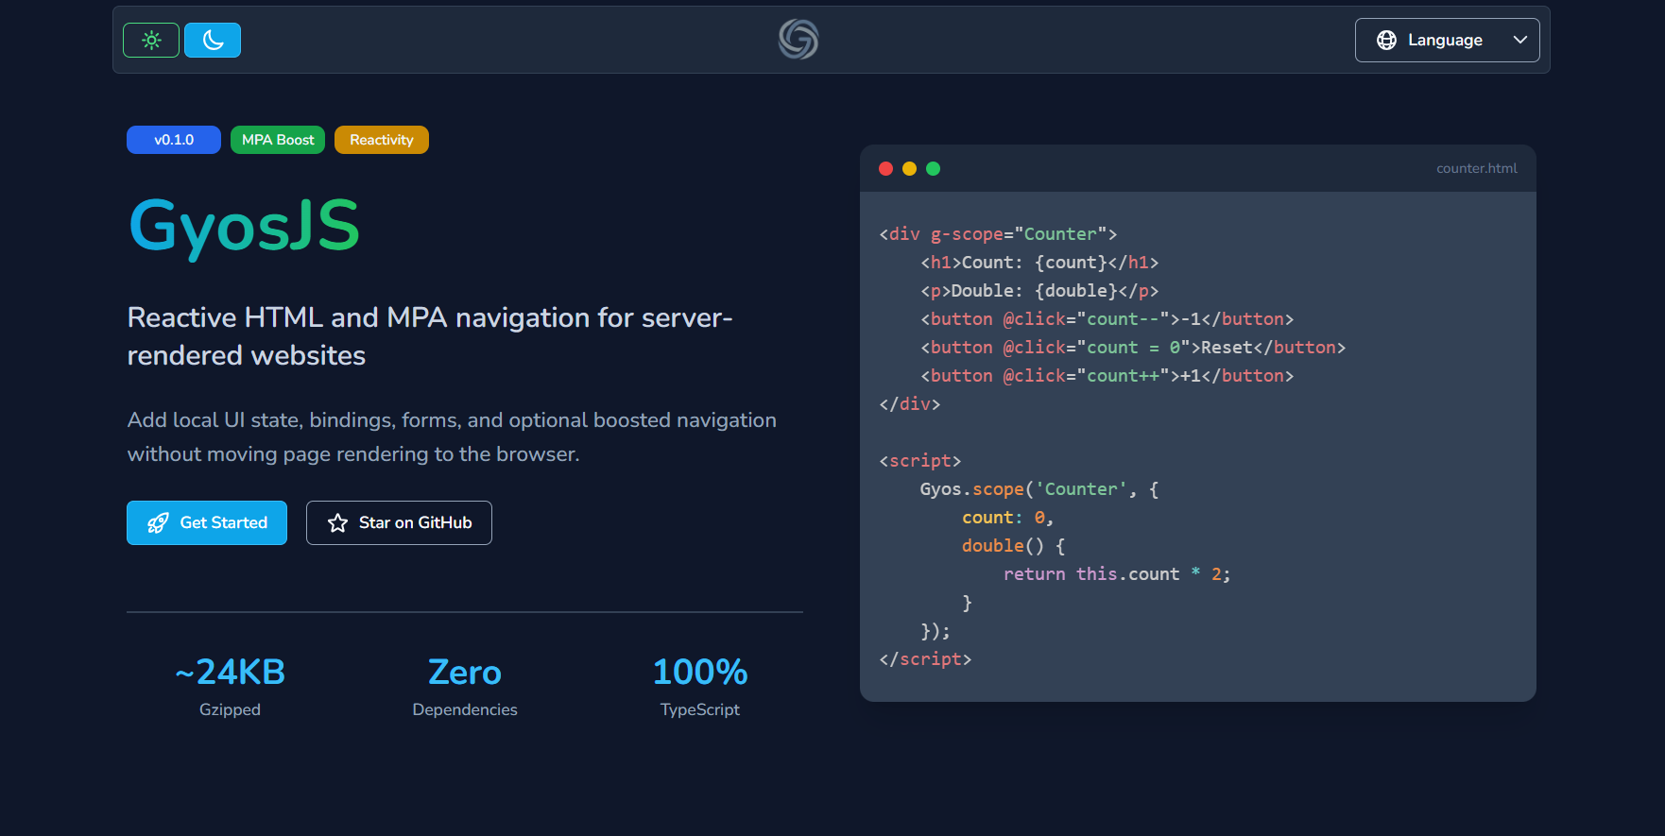Open the Language dropdown
Screen dimensions: 1665x836
point(1447,40)
